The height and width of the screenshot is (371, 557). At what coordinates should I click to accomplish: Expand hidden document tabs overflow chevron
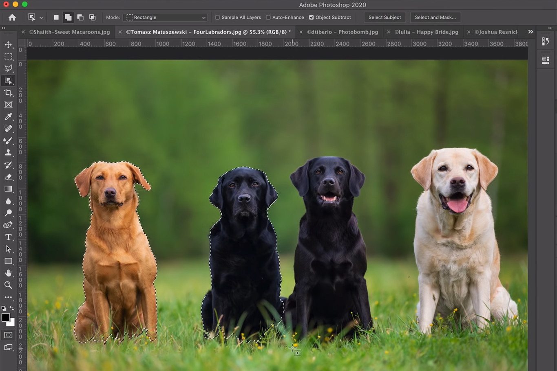click(x=530, y=32)
